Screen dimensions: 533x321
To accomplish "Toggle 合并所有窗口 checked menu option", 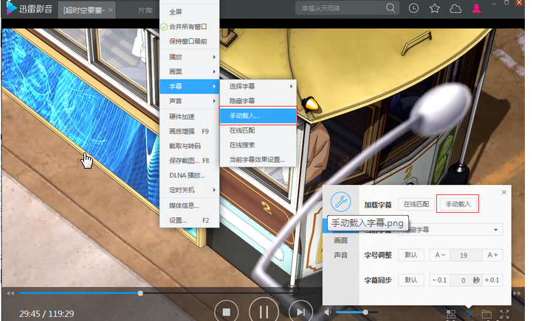I will [x=189, y=27].
